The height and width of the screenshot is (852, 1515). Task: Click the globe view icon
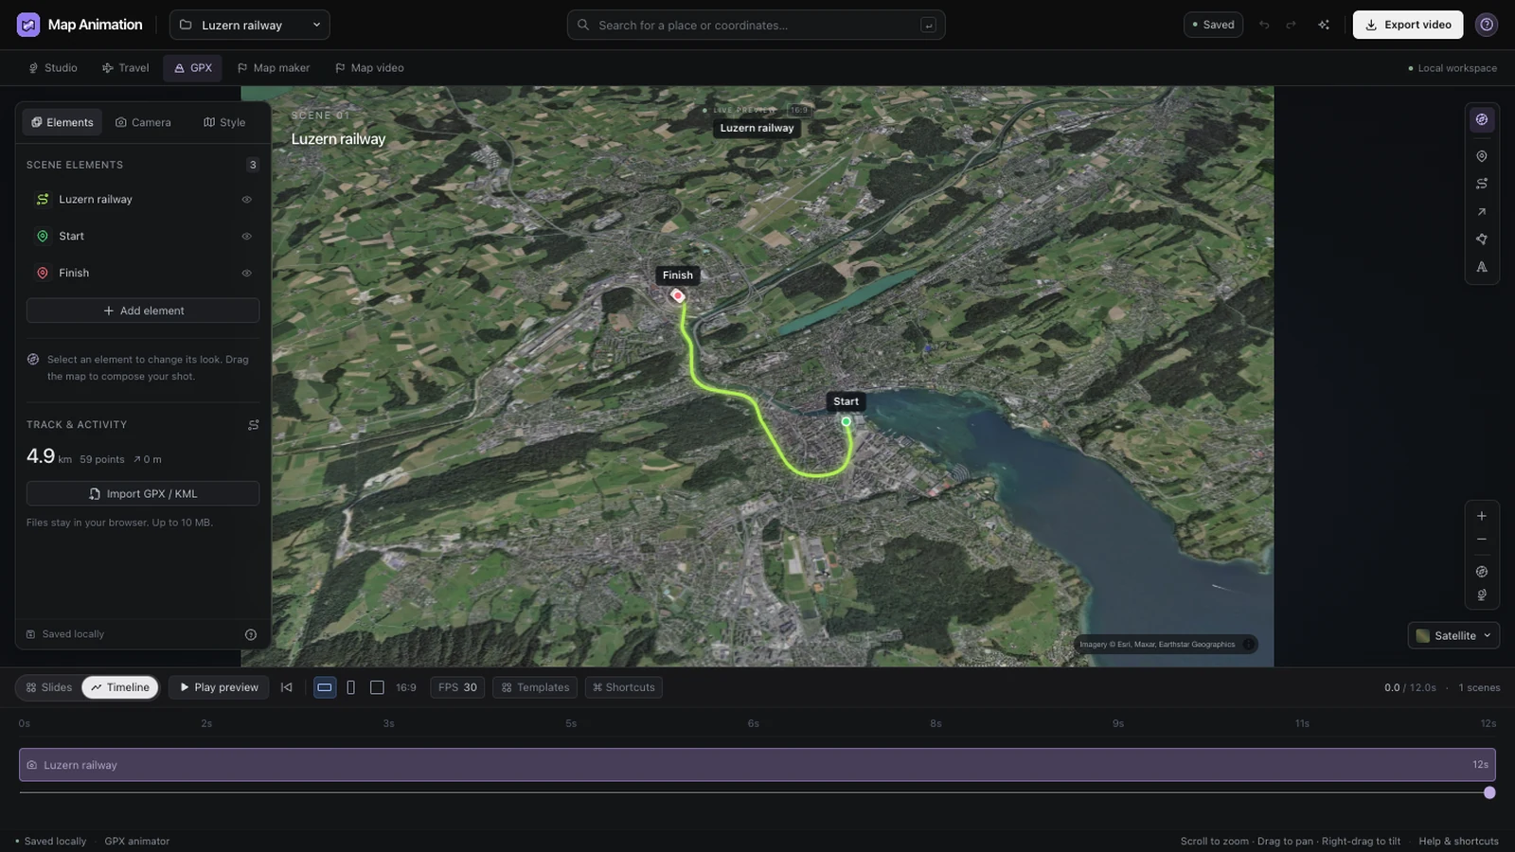[x=1482, y=595]
